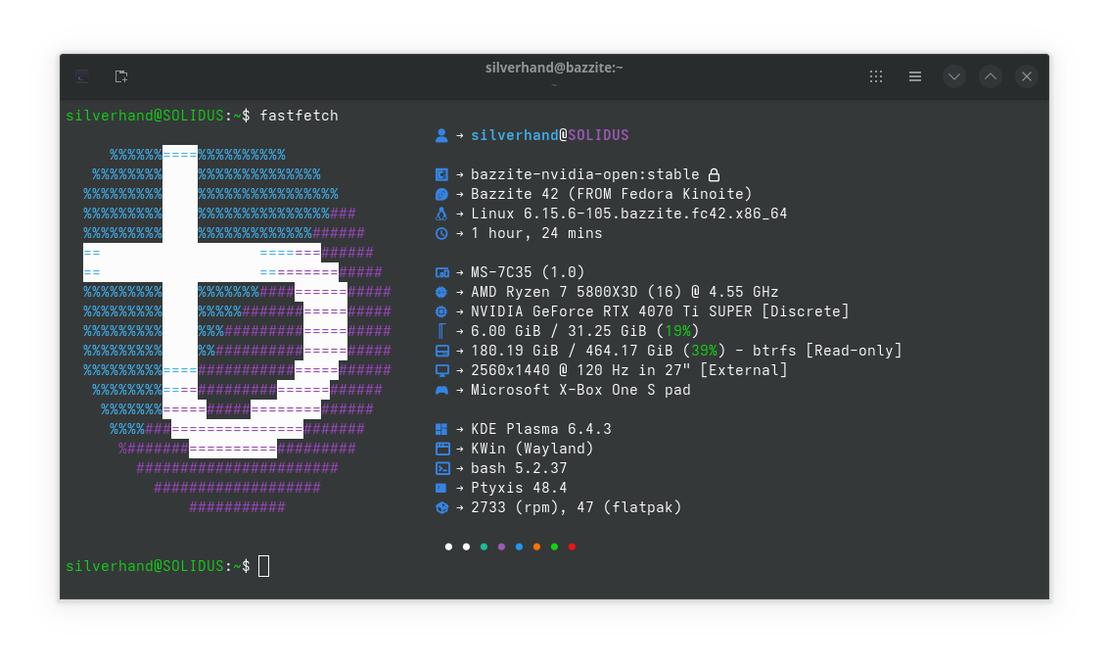Show the tab overview grid

(x=876, y=76)
